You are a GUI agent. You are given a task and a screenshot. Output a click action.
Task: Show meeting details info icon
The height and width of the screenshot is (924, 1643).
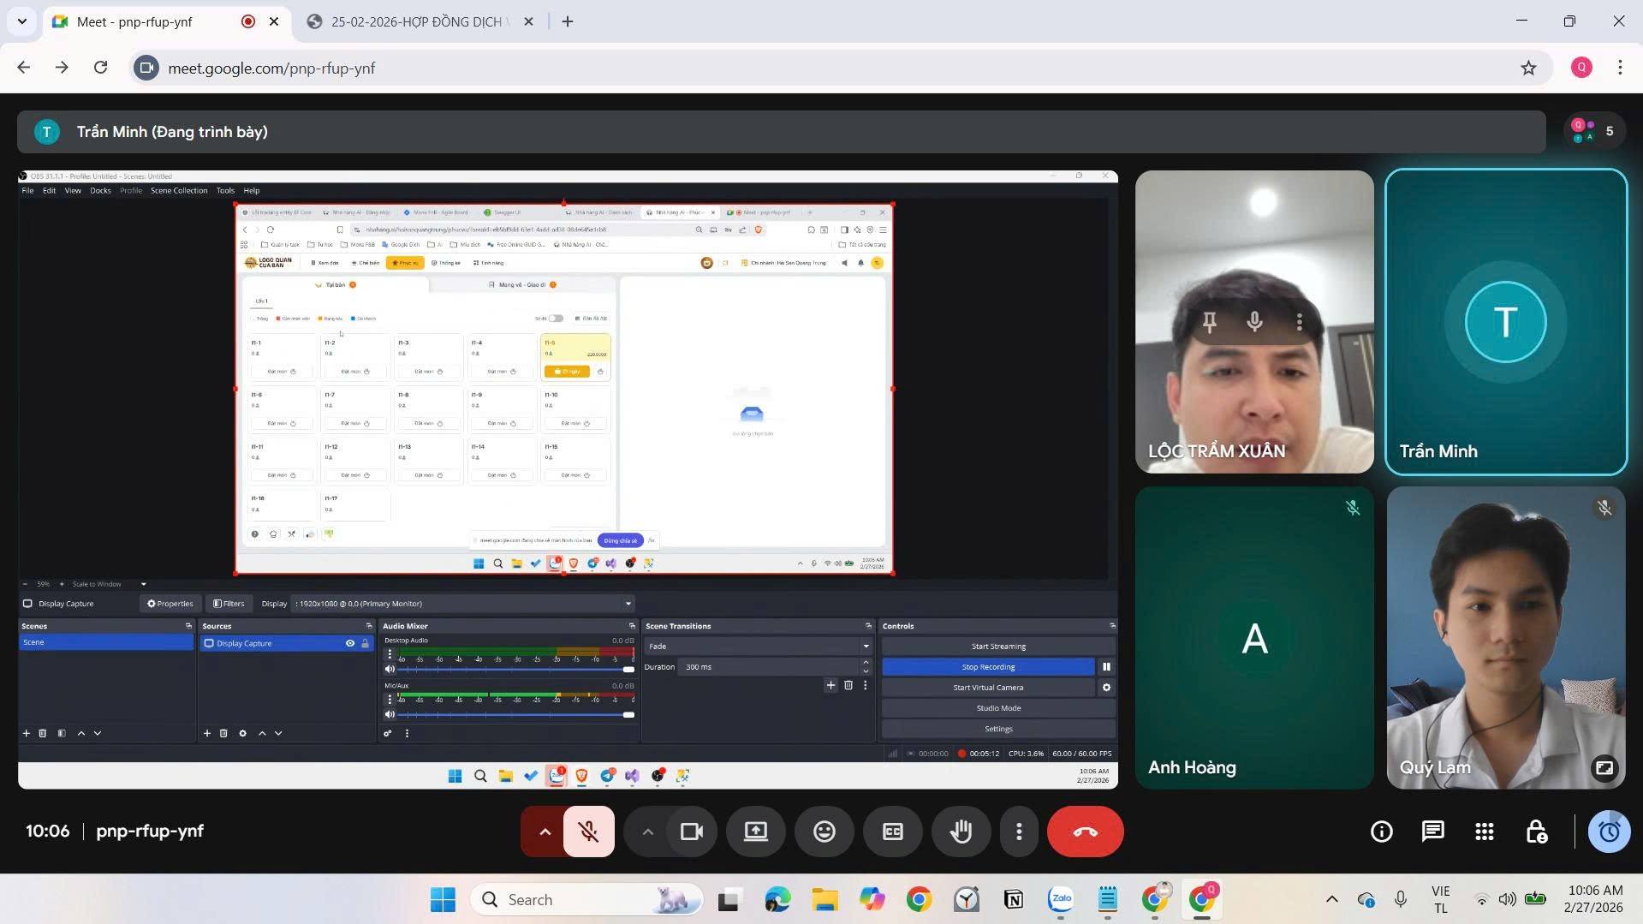1381,832
